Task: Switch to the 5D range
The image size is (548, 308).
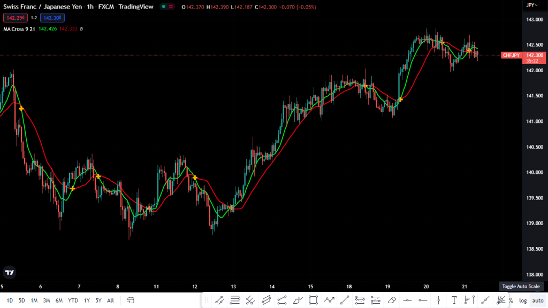Action: [x=21, y=301]
